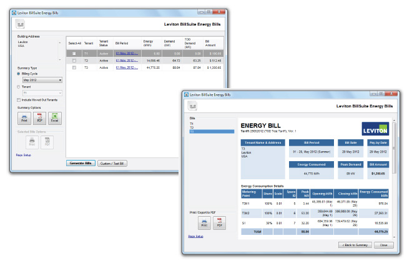Click greyed PDF under Selected Bills Options

pos(47,142)
